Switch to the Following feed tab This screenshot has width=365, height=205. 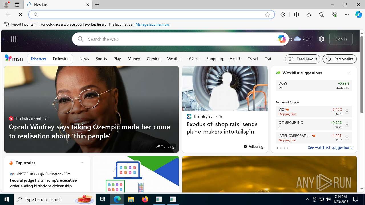(61, 59)
